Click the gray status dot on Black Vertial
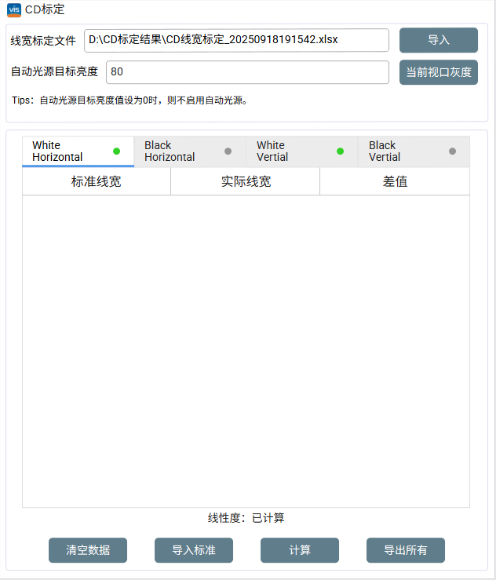This screenshot has width=496, height=580. [x=452, y=151]
